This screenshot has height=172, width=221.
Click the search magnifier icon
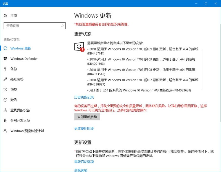click(62, 26)
